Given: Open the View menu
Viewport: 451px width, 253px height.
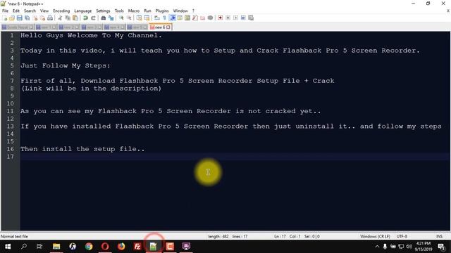Looking at the screenshot, I should [x=44, y=11].
